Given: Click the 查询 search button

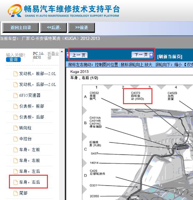Looking at the screenshot, I should pos(13,59).
